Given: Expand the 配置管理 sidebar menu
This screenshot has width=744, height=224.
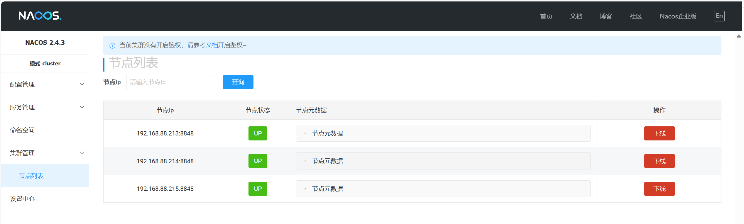Looking at the screenshot, I should click(45, 84).
